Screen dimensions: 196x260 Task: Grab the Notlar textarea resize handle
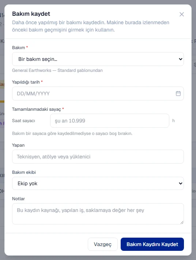pos(182,223)
